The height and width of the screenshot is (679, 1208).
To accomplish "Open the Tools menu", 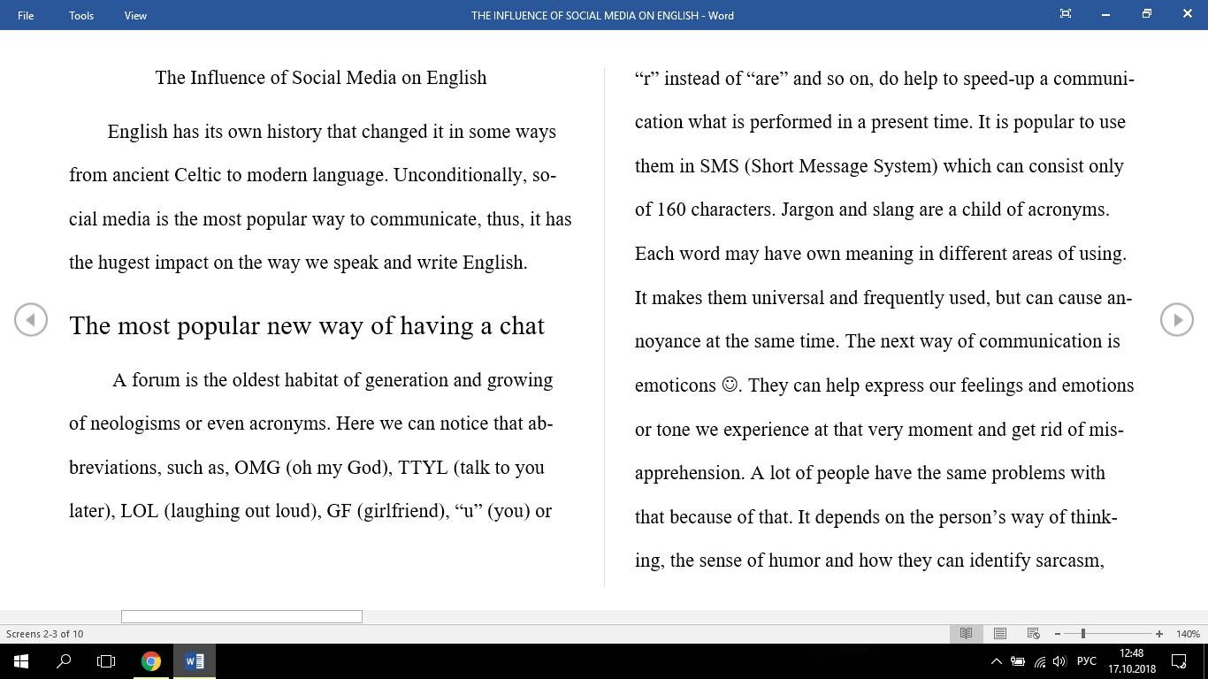I will (81, 15).
